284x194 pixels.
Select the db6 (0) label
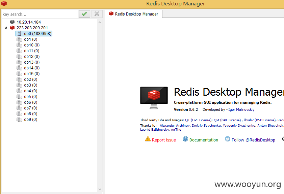(31, 102)
